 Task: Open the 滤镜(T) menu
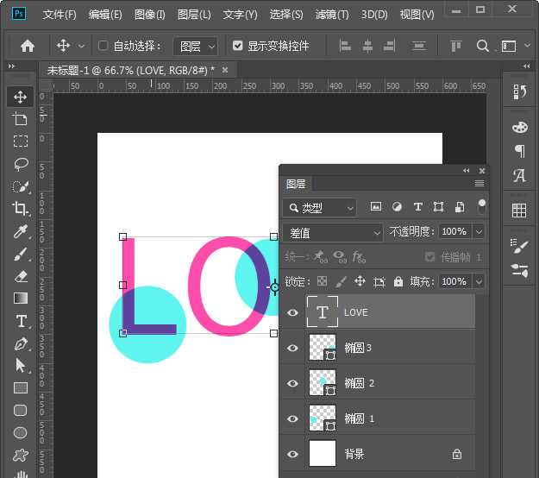pyautogui.click(x=332, y=15)
